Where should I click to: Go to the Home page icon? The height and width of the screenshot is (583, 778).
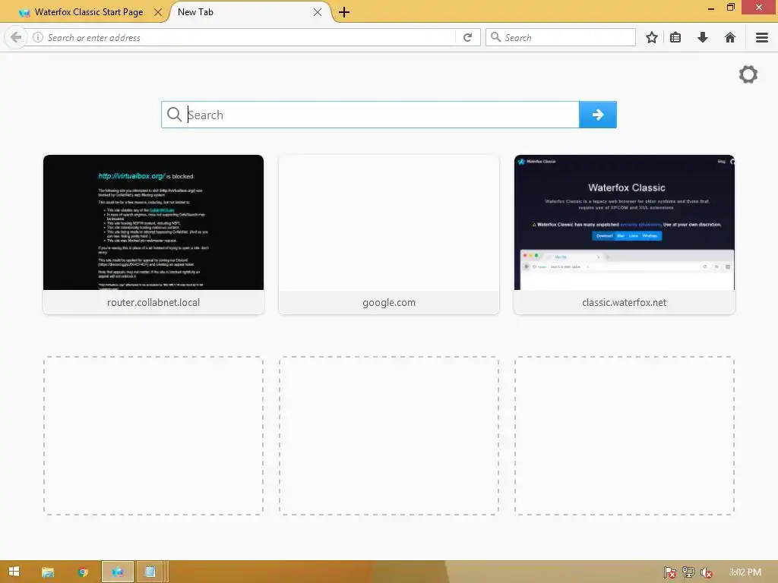click(730, 37)
